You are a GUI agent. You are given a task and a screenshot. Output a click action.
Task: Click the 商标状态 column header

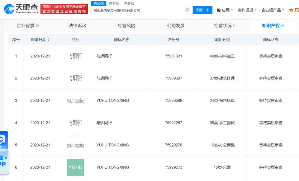click(x=271, y=40)
